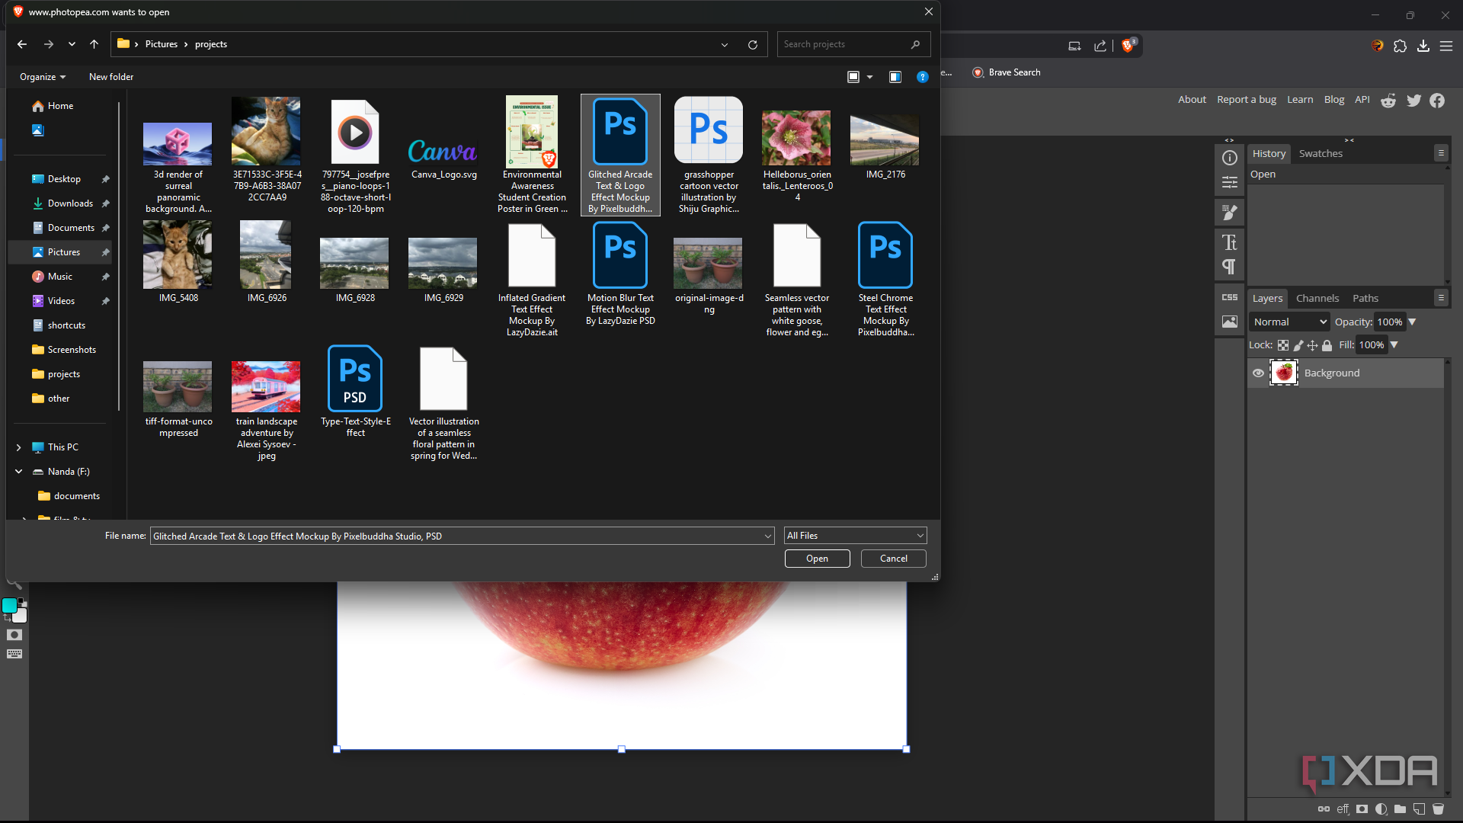Click the cyan foreground color swatch
This screenshot has height=823, width=1463.
tap(9, 606)
